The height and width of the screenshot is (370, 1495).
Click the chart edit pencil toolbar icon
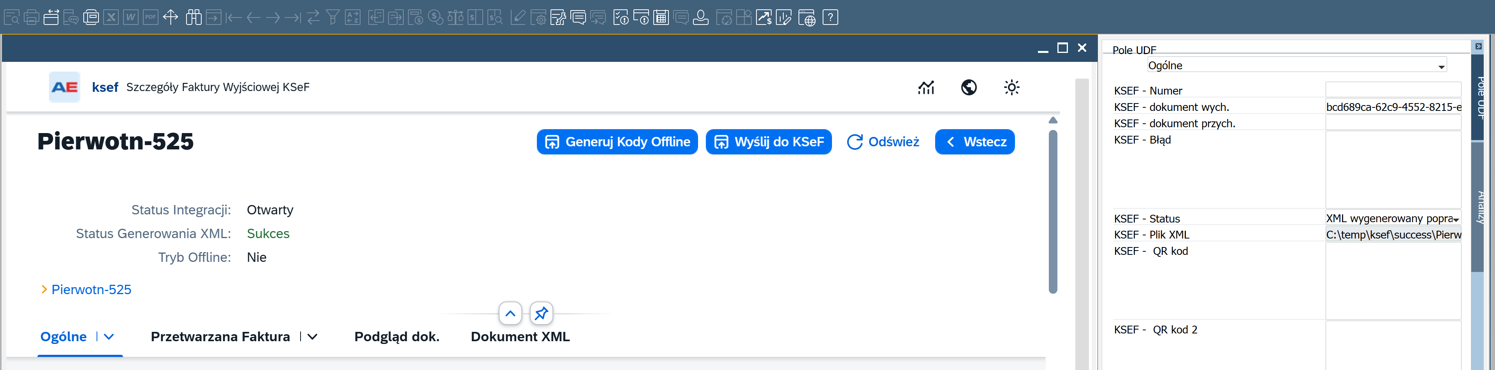click(x=783, y=18)
